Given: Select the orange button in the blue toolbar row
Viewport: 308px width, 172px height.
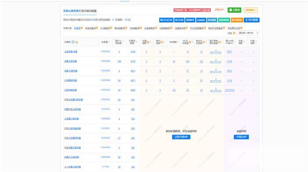Looking at the screenshot, I should click(x=237, y=20).
